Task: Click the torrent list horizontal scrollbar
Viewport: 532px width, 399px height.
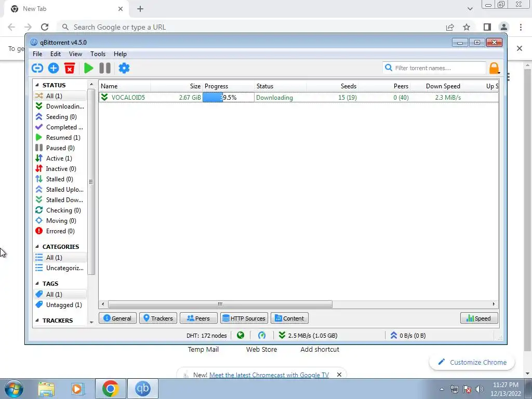Action: coord(220,304)
